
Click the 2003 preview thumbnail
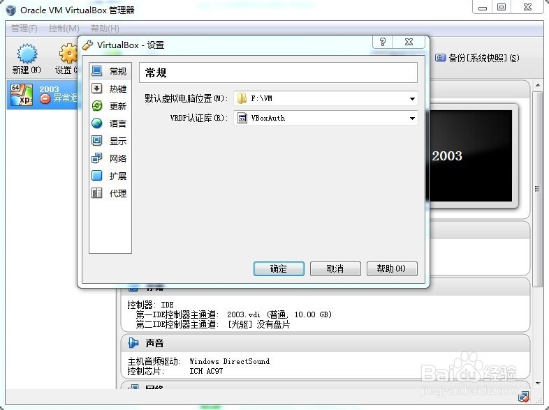(x=471, y=156)
